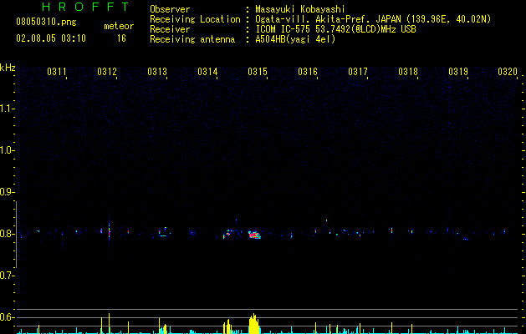
Task: Click the Observer field label
Action: coord(170,9)
